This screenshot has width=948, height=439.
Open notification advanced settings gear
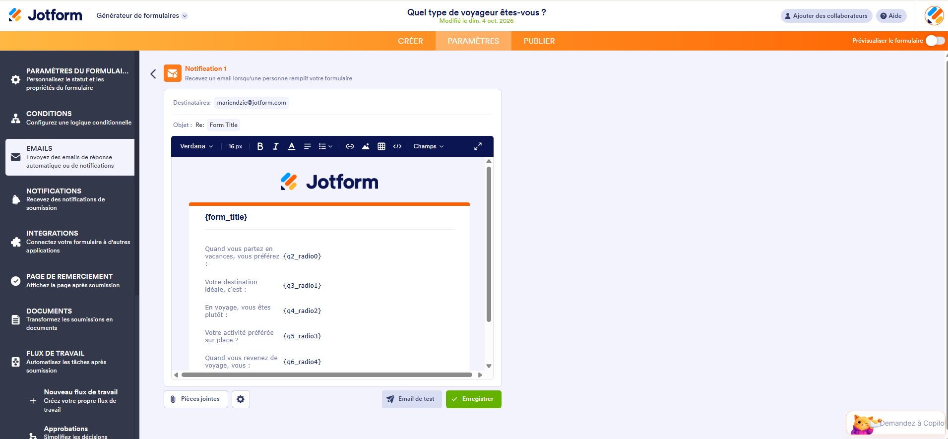[x=241, y=399]
